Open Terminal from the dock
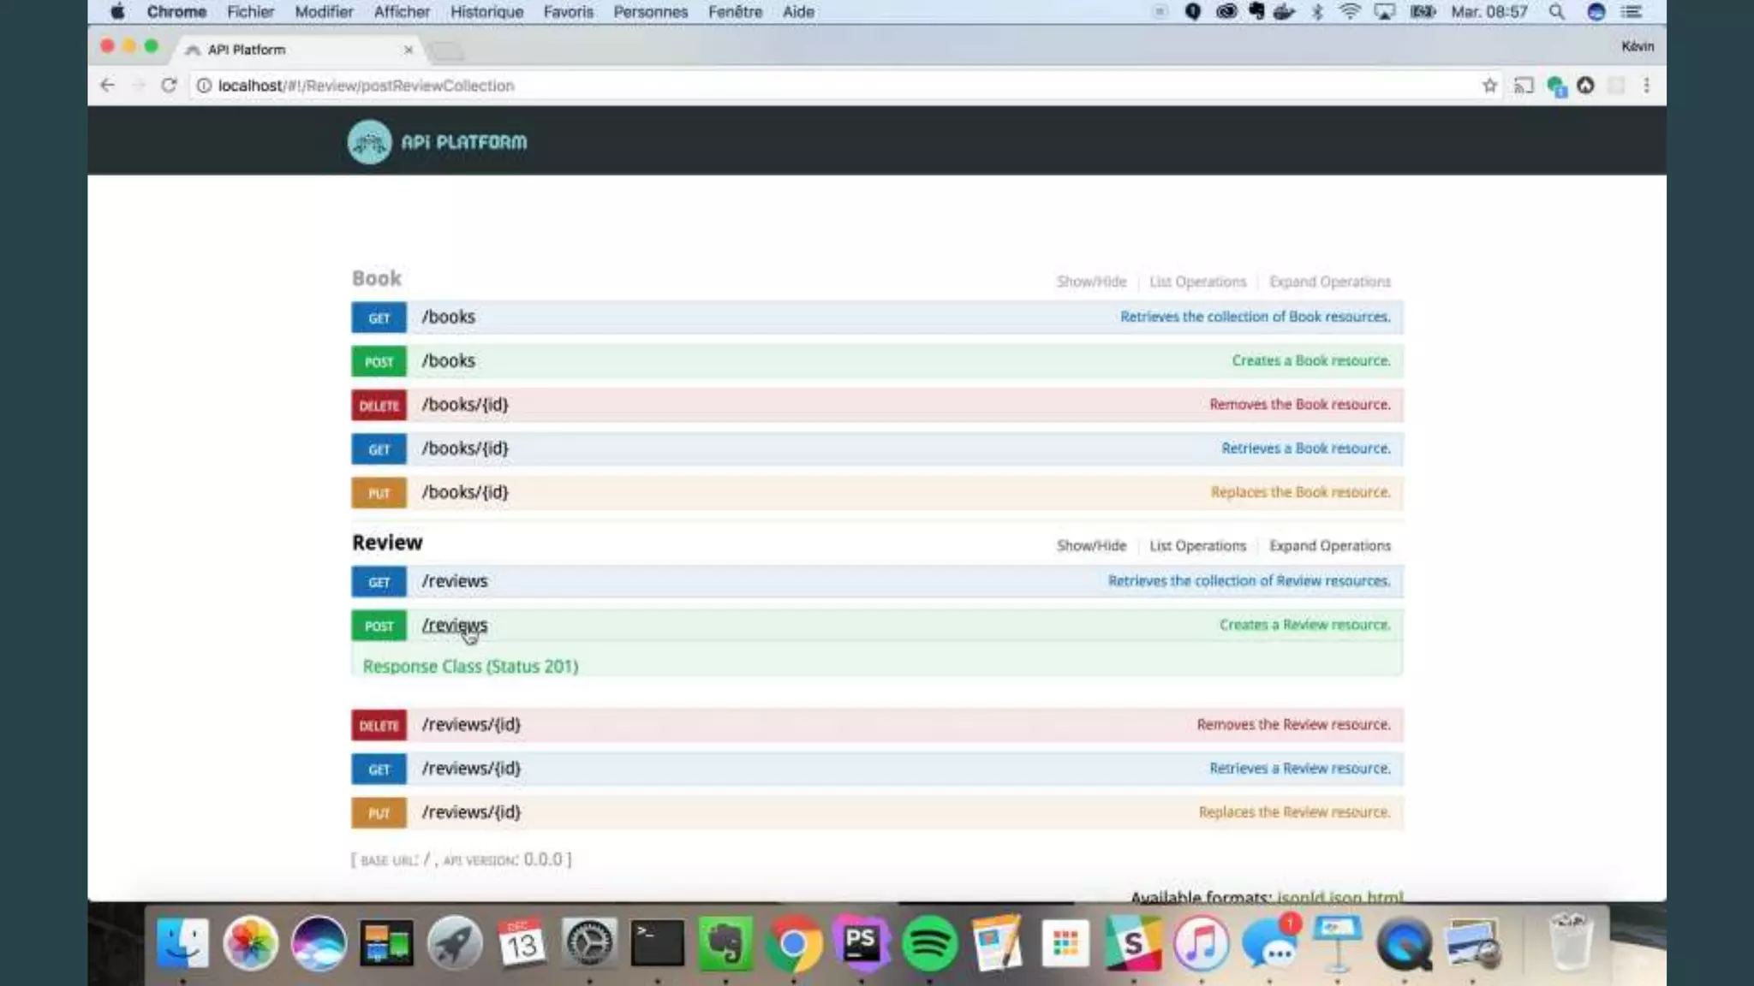 pyautogui.click(x=657, y=944)
